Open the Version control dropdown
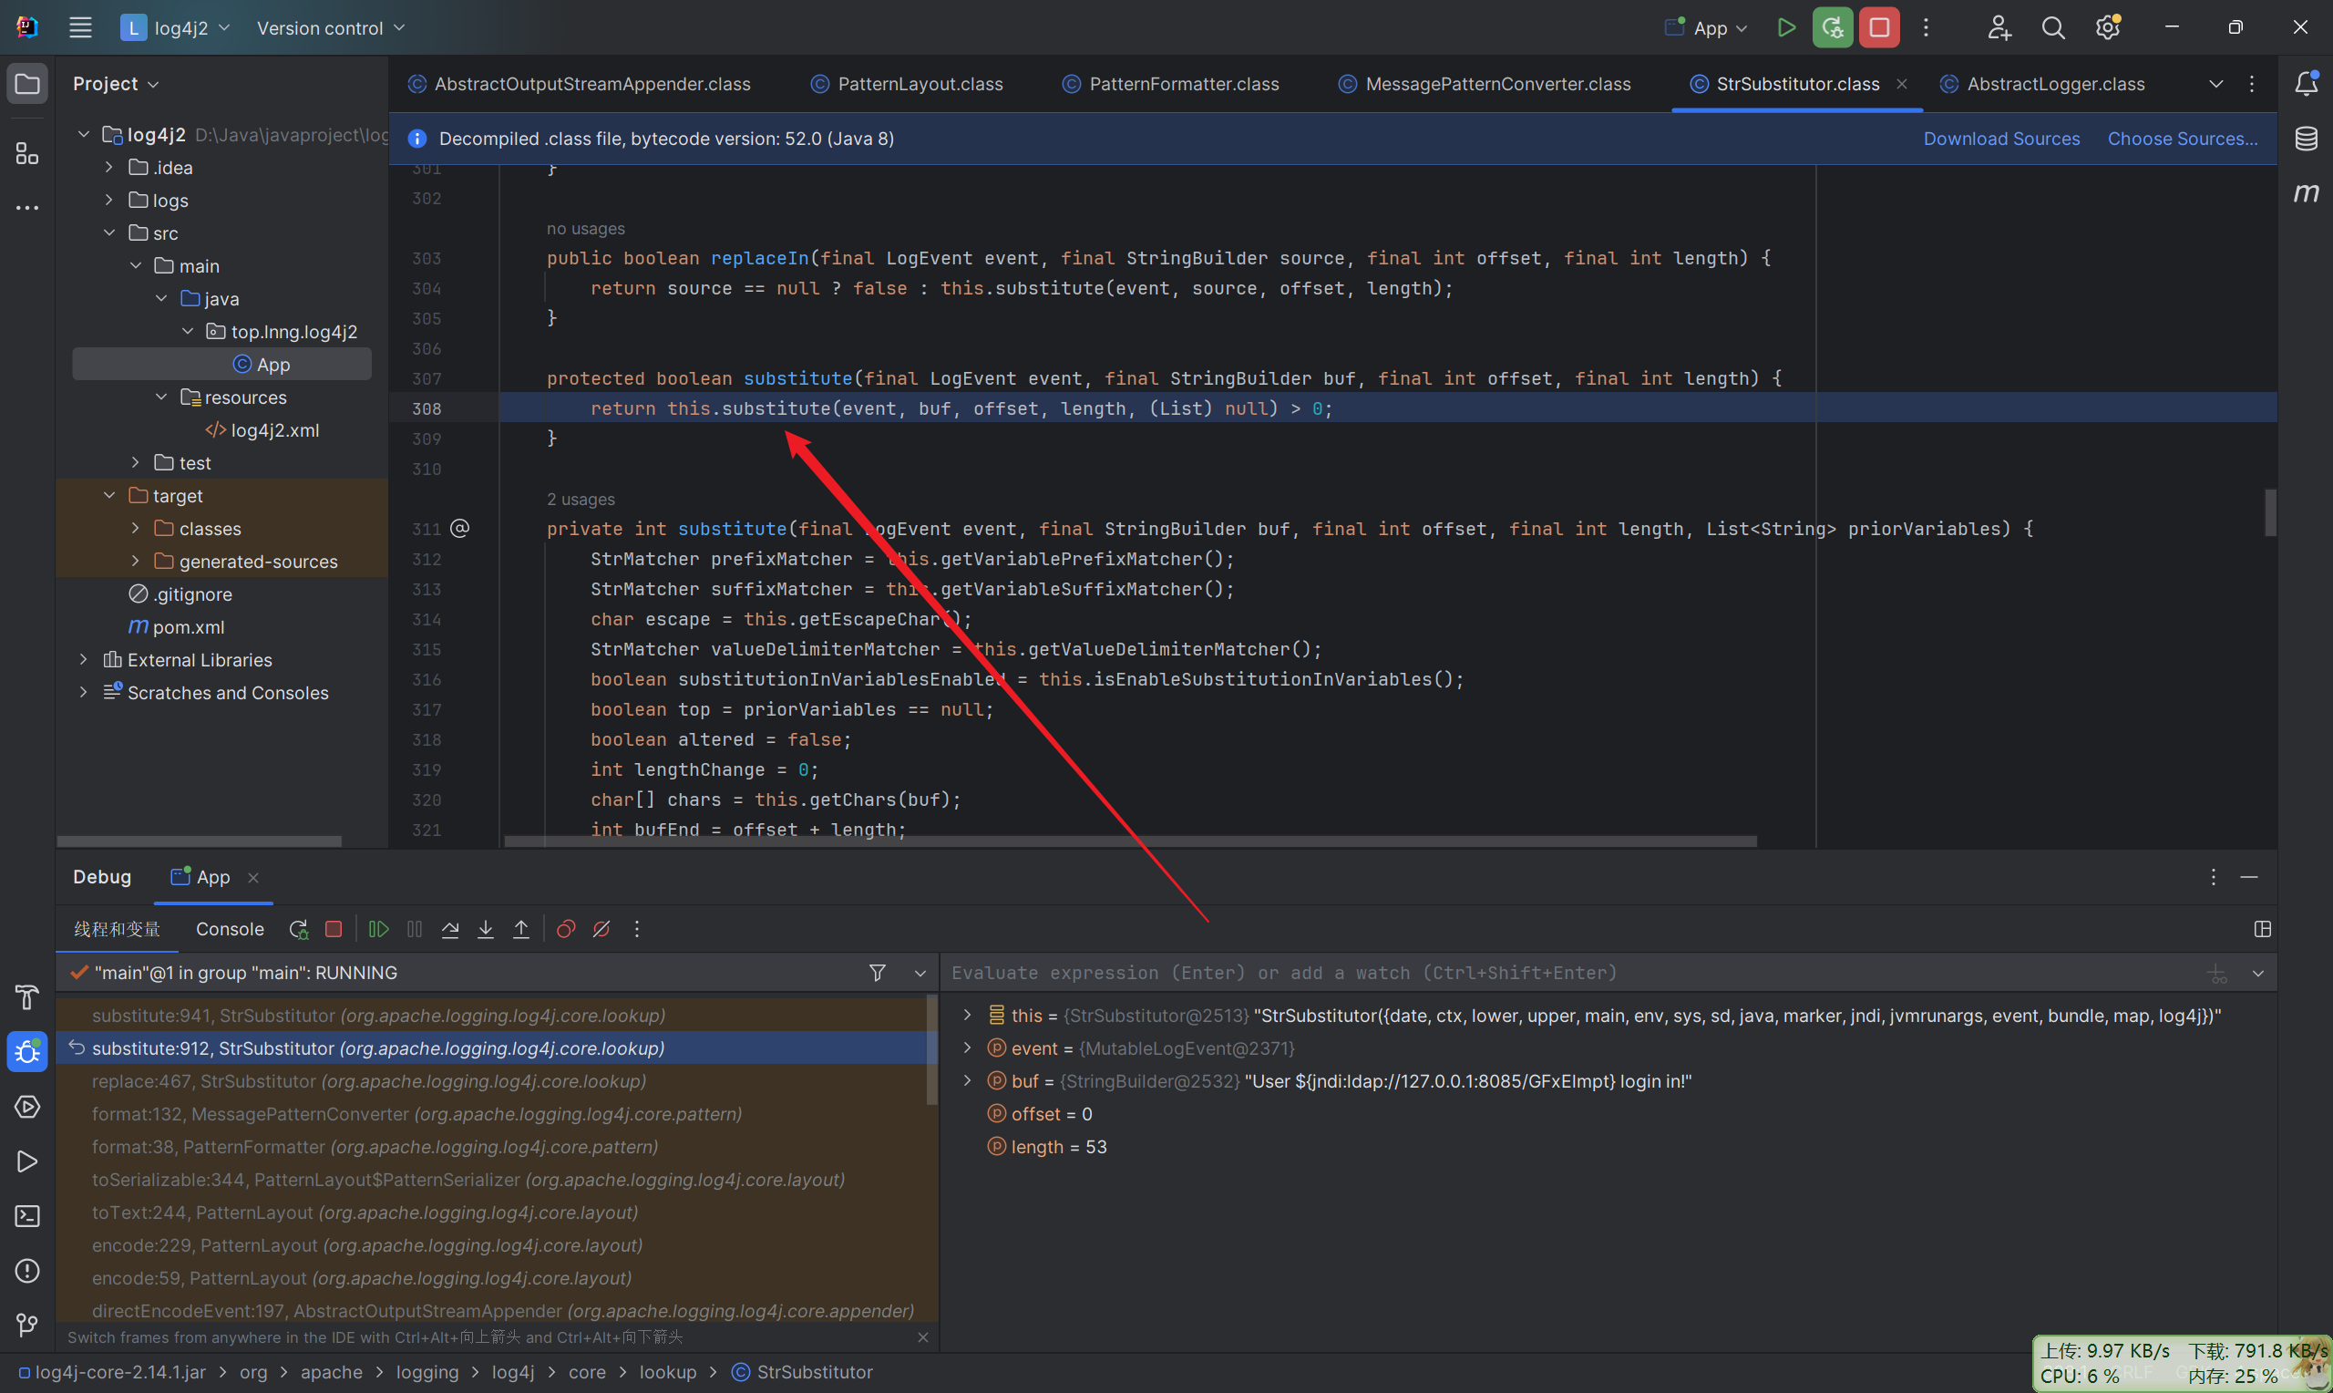 coord(330,28)
